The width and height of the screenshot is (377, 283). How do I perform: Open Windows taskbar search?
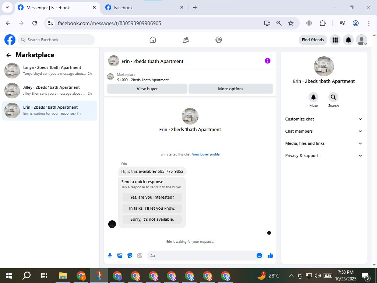click(x=27, y=276)
